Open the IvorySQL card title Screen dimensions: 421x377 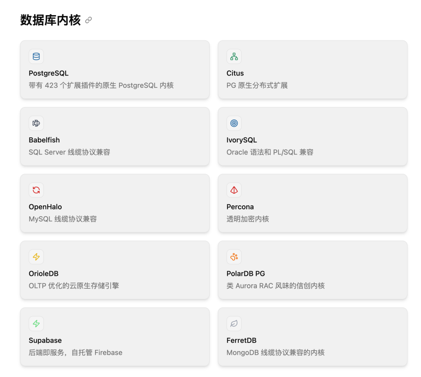pos(242,140)
